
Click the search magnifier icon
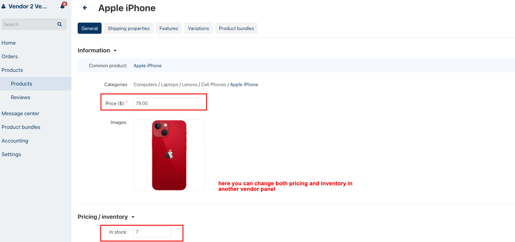[x=60, y=24]
